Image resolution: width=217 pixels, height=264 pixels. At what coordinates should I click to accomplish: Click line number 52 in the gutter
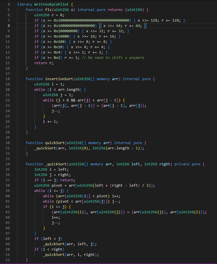7,260
